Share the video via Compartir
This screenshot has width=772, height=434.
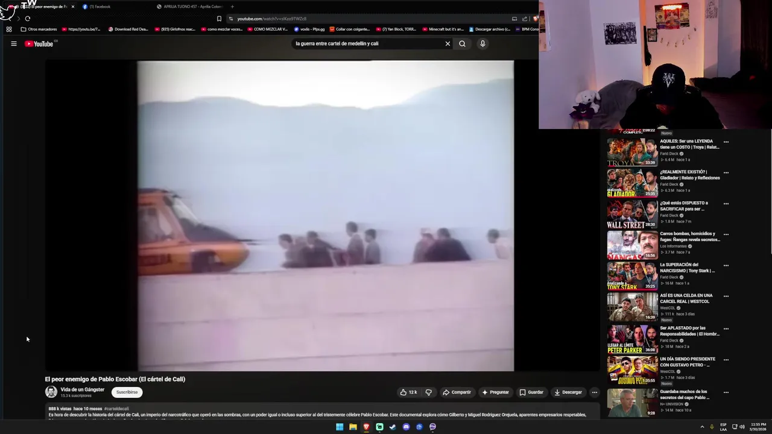(457, 392)
